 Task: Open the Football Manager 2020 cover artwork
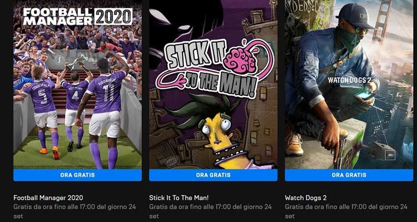tap(77, 84)
